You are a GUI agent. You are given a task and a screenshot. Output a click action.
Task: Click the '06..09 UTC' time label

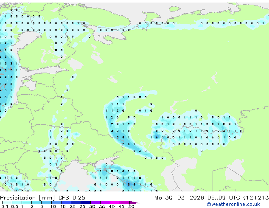point(224,198)
